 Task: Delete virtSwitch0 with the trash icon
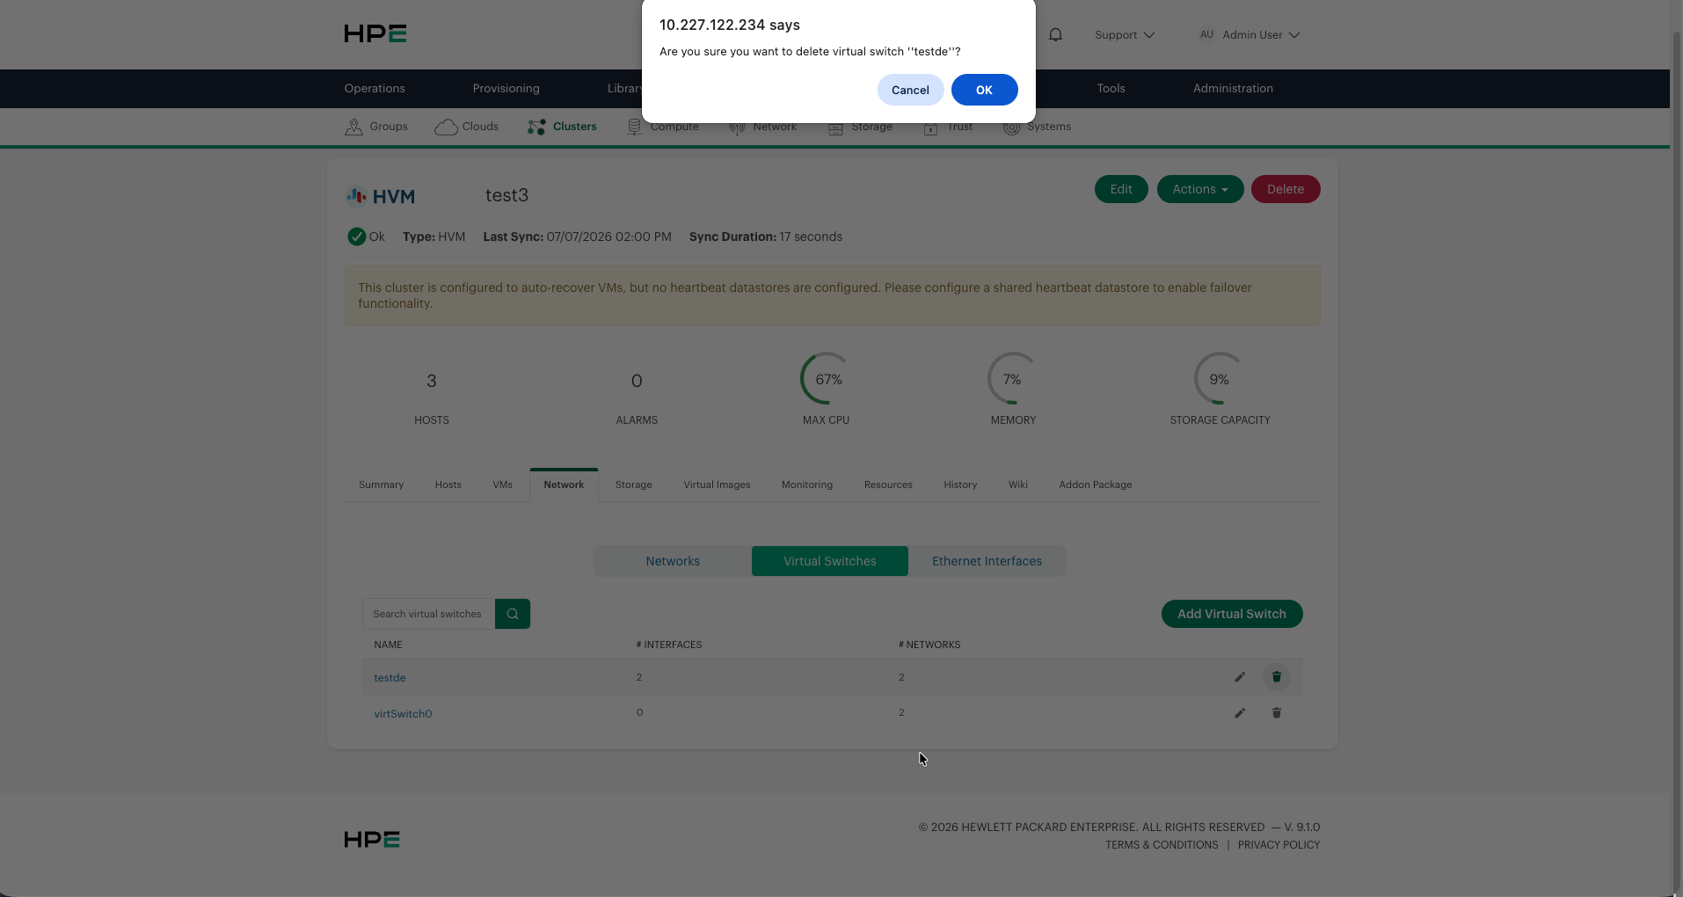point(1277,713)
